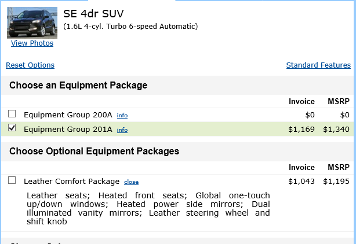Show info for Equipment Group 201A

pos(122,130)
